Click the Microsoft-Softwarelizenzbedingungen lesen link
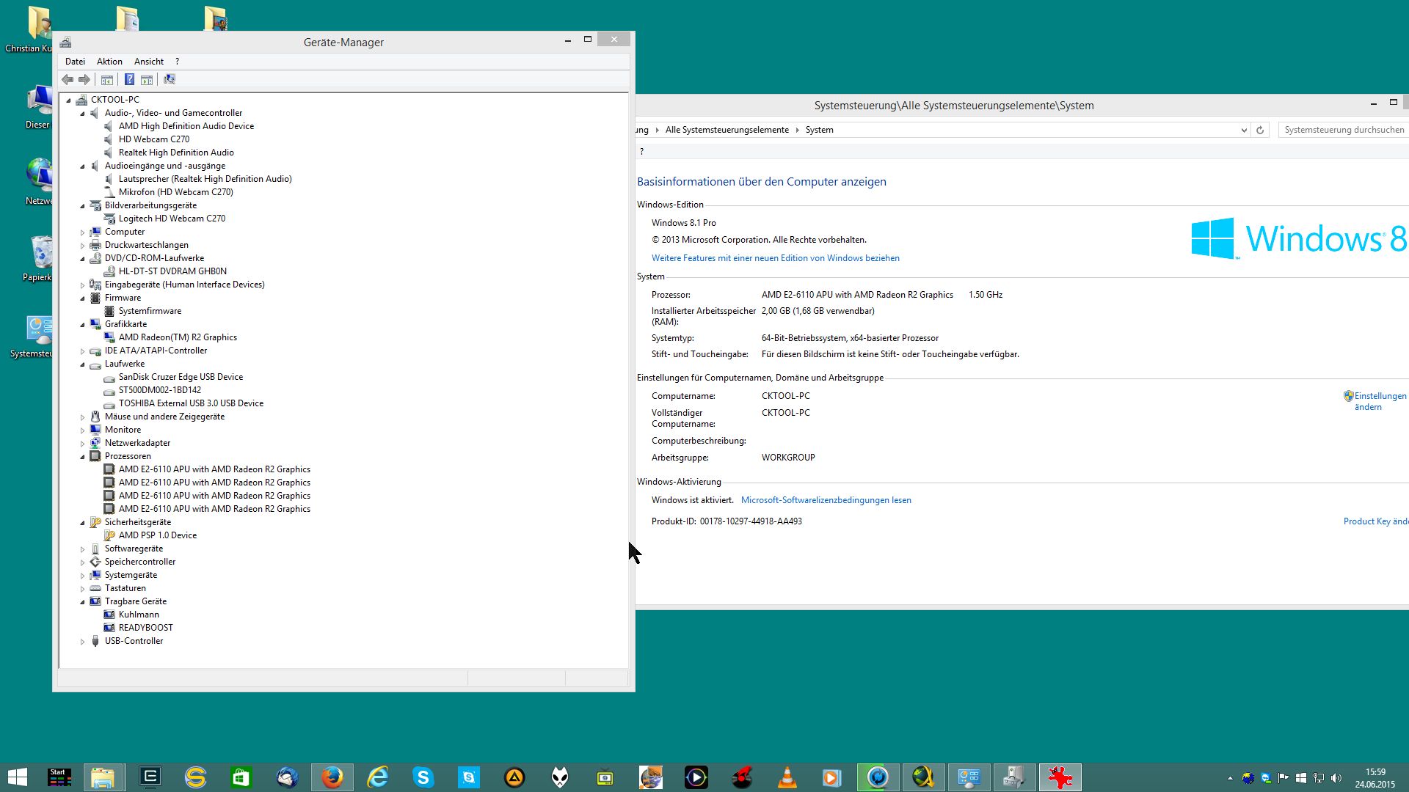Image resolution: width=1409 pixels, height=792 pixels. coord(826,500)
